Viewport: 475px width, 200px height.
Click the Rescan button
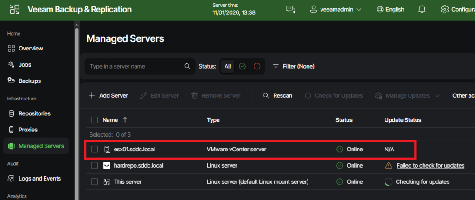point(277,95)
